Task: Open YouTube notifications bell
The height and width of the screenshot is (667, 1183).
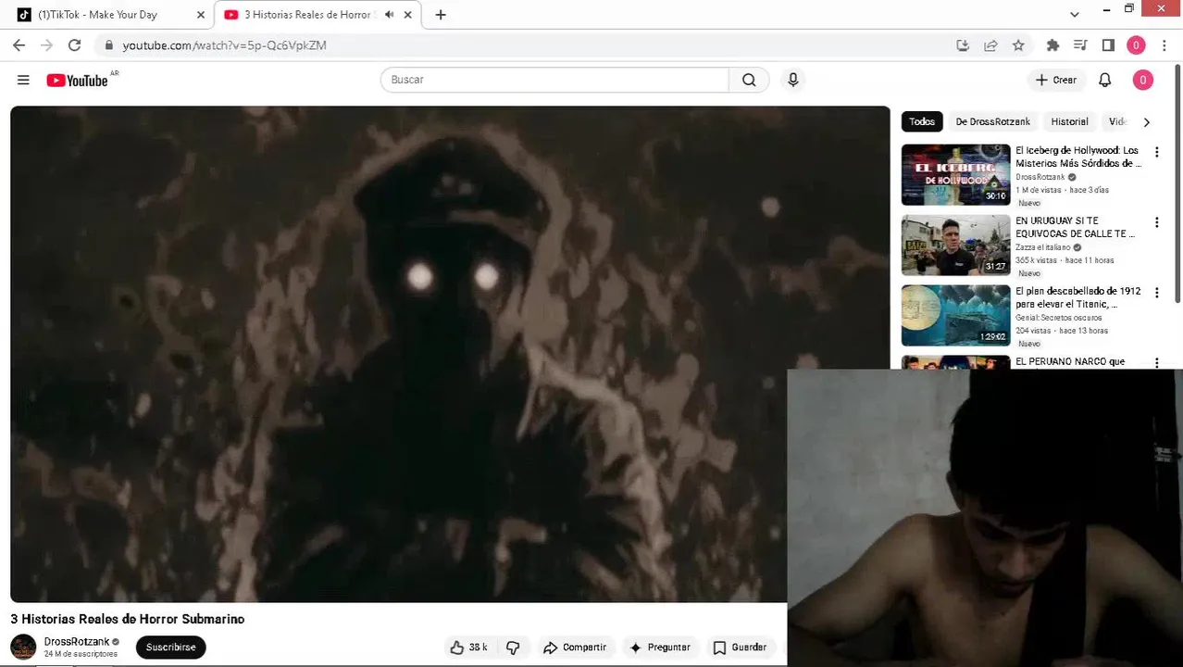Action: 1104,81
